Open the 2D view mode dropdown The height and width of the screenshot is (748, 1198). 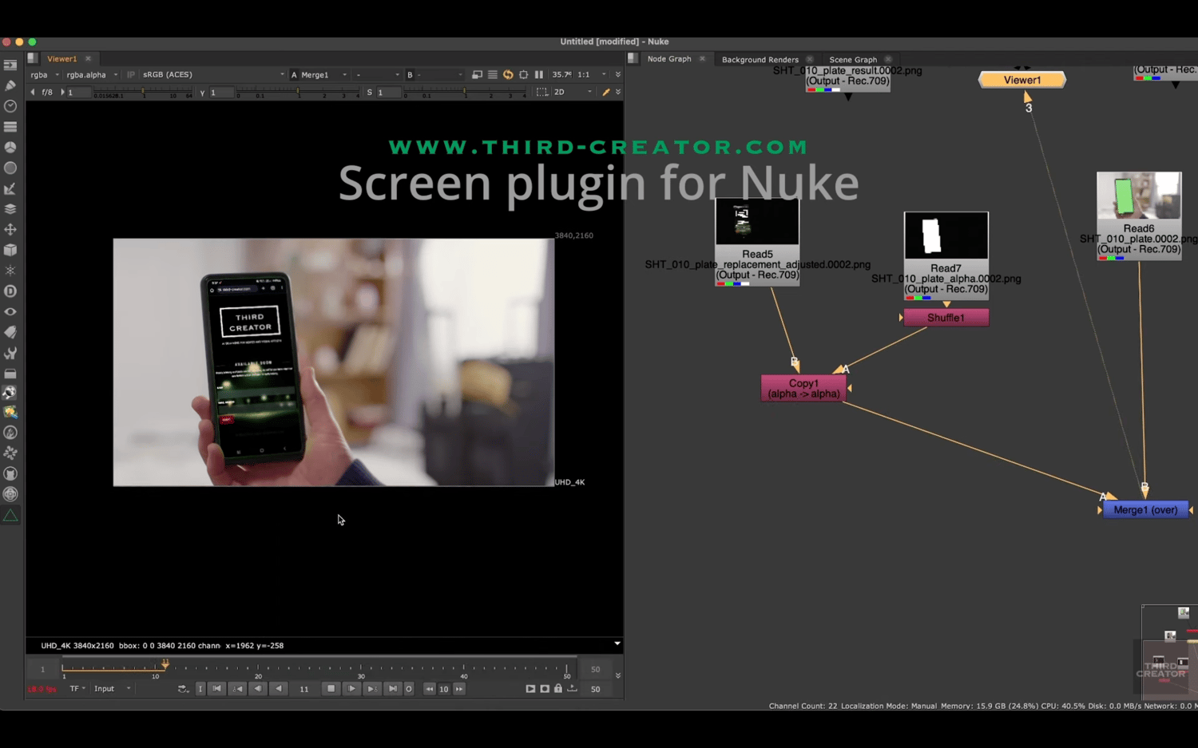tap(573, 93)
